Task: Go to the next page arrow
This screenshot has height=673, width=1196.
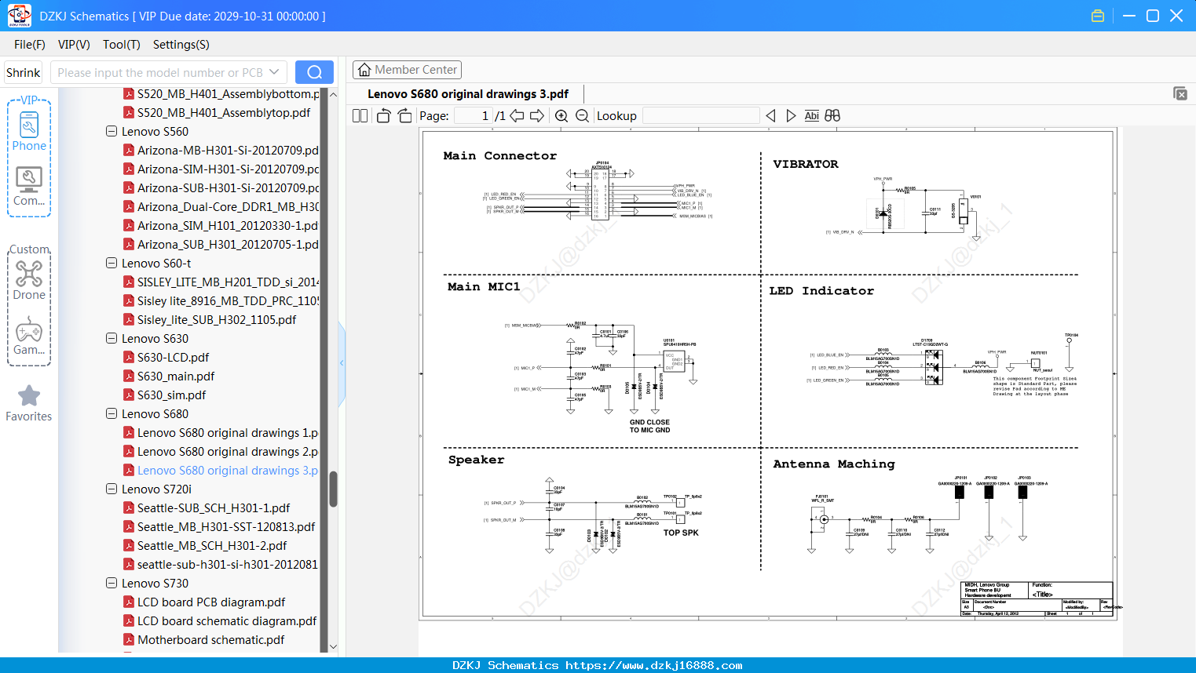Action: click(537, 115)
